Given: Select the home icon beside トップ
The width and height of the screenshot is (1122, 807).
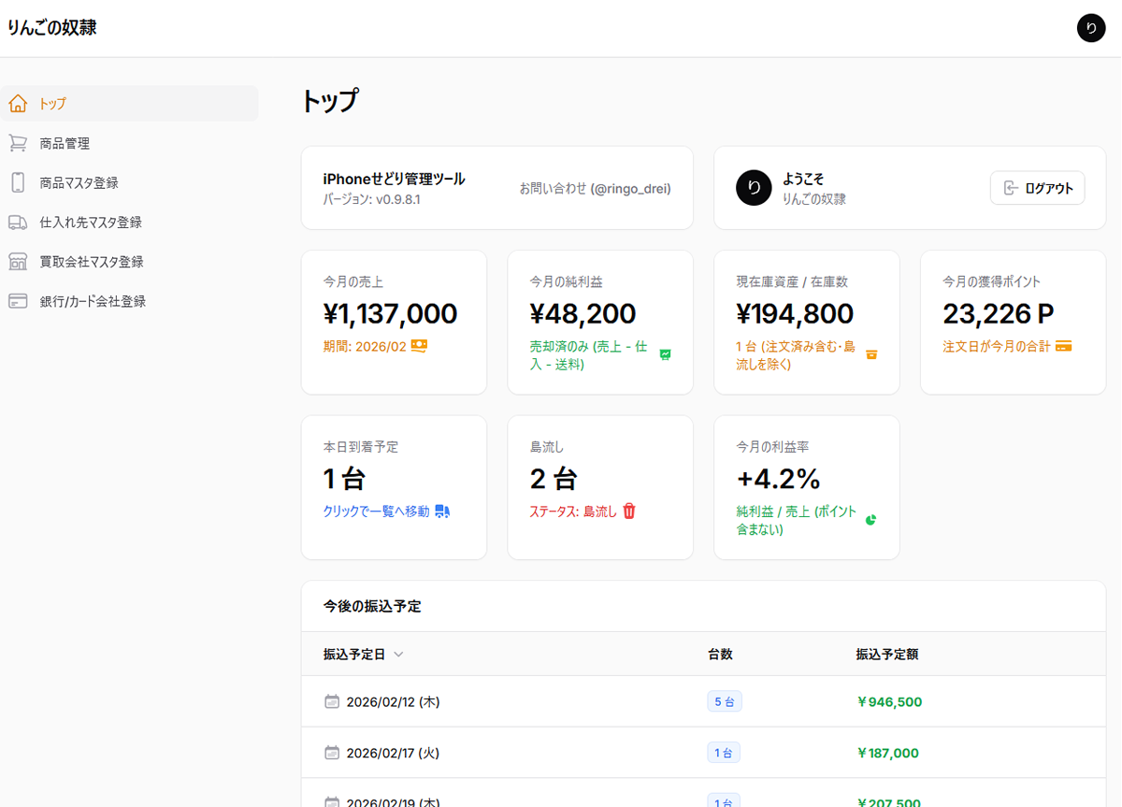Looking at the screenshot, I should pyautogui.click(x=20, y=103).
